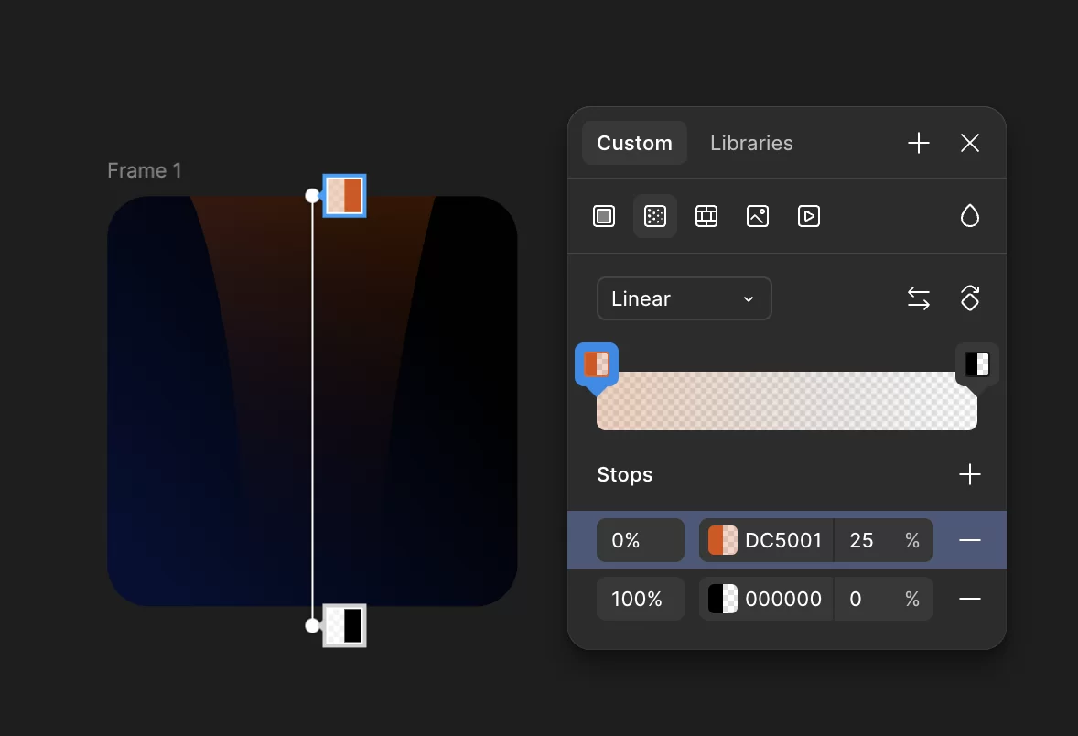1078x736 pixels.
Task: Switch to the Libraries tab
Action: pos(751,143)
